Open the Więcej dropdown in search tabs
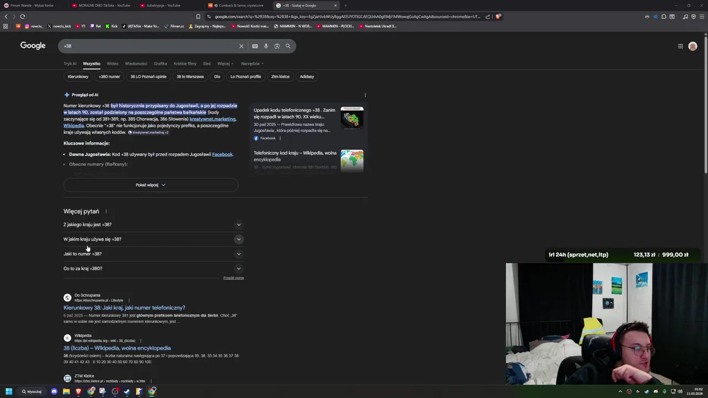Image resolution: width=708 pixels, height=398 pixels. tap(225, 64)
